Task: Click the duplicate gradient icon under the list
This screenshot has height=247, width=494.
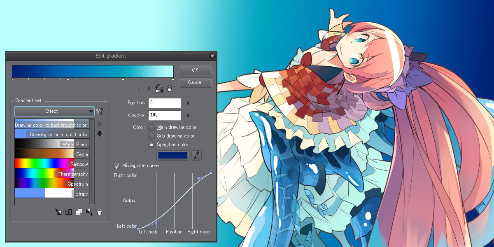Action: tap(79, 212)
